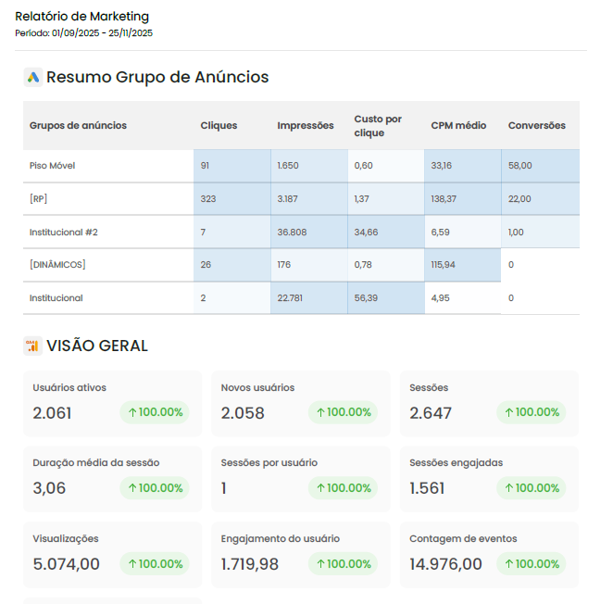Click the growth badge in Sessões card

pyautogui.click(x=532, y=412)
